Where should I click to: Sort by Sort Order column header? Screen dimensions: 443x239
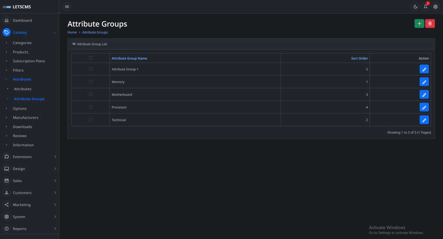click(x=360, y=58)
